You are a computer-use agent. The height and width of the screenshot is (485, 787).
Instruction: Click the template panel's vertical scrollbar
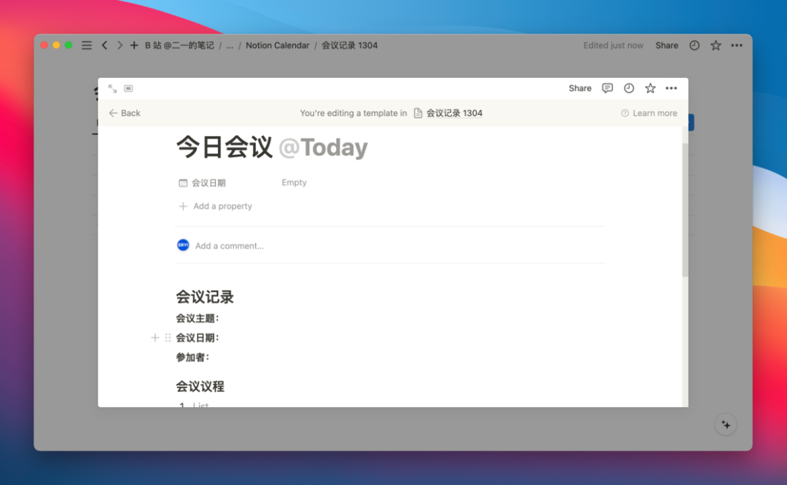tap(684, 210)
